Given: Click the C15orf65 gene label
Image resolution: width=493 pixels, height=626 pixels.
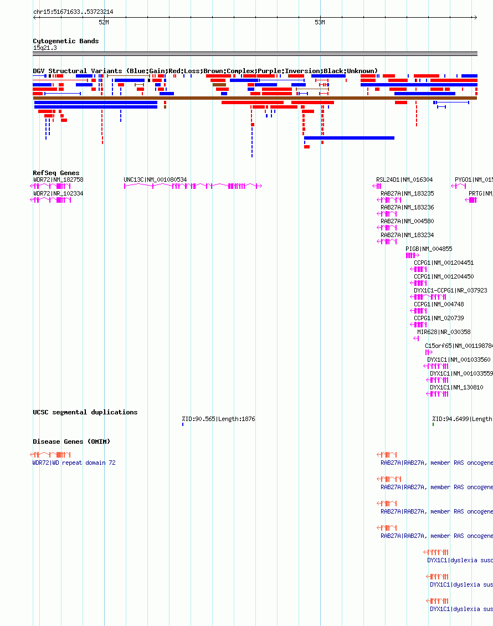Looking at the screenshot, I should (459, 346).
